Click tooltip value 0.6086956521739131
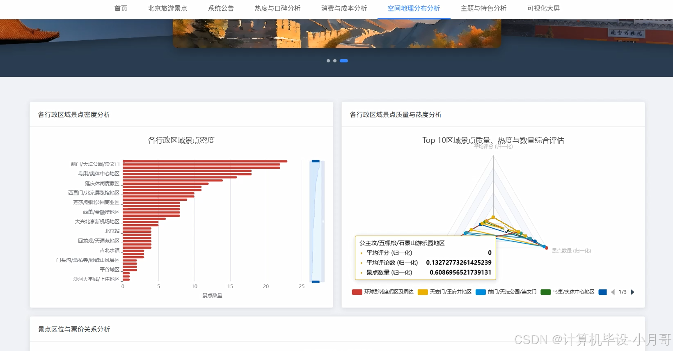Viewport: 673px width, 351px height. pyautogui.click(x=460, y=273)
